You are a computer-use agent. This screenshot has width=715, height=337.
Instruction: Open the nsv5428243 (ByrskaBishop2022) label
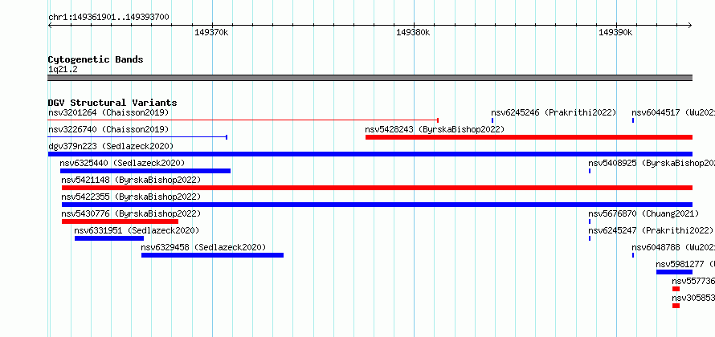click(435, 129)
